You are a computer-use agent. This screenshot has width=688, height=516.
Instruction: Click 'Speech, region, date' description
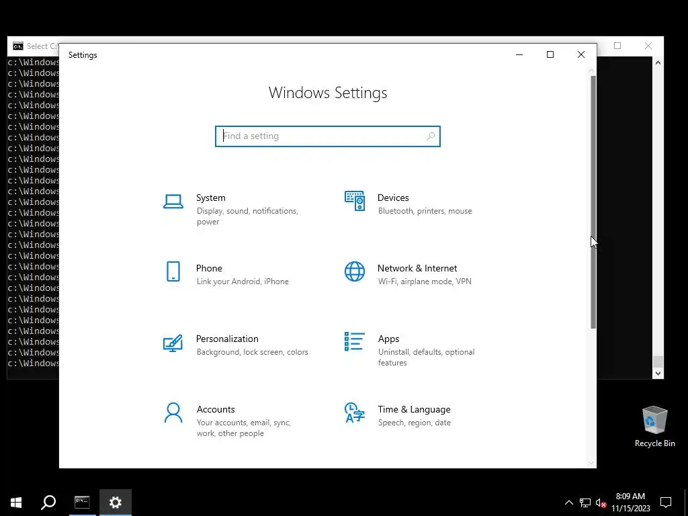pos(414,423)
